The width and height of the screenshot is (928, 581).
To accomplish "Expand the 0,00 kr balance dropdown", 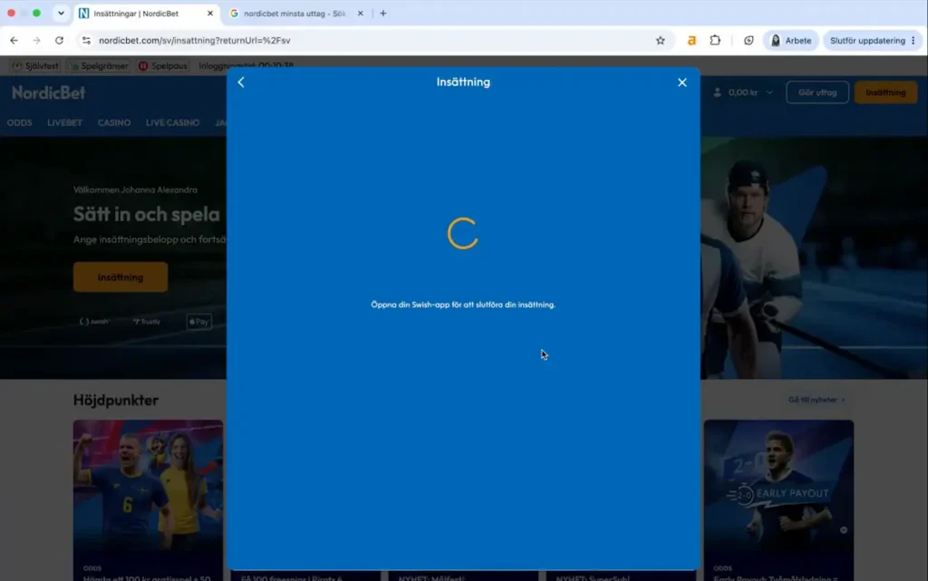I will [x=769, y=92].
